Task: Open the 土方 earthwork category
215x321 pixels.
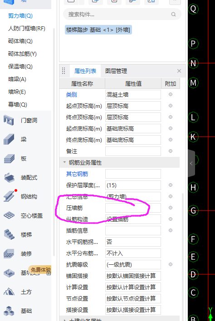Action: 26,292
